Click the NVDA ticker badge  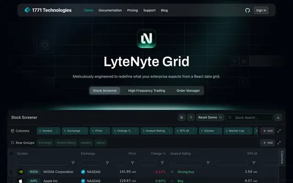tap(34, 172)
